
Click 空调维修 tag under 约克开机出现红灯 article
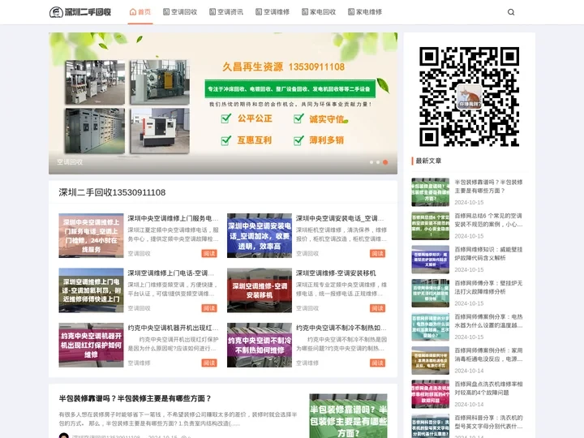click(x=139, y=363)
